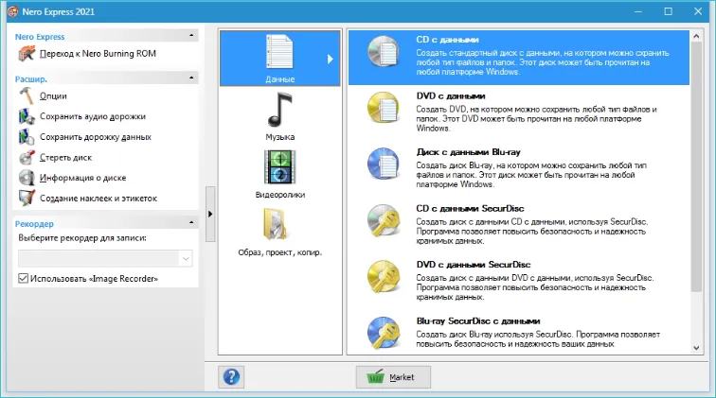Open Опции with the hammer icon
Viewport: 716px width, 398px height.
(26, 95)
